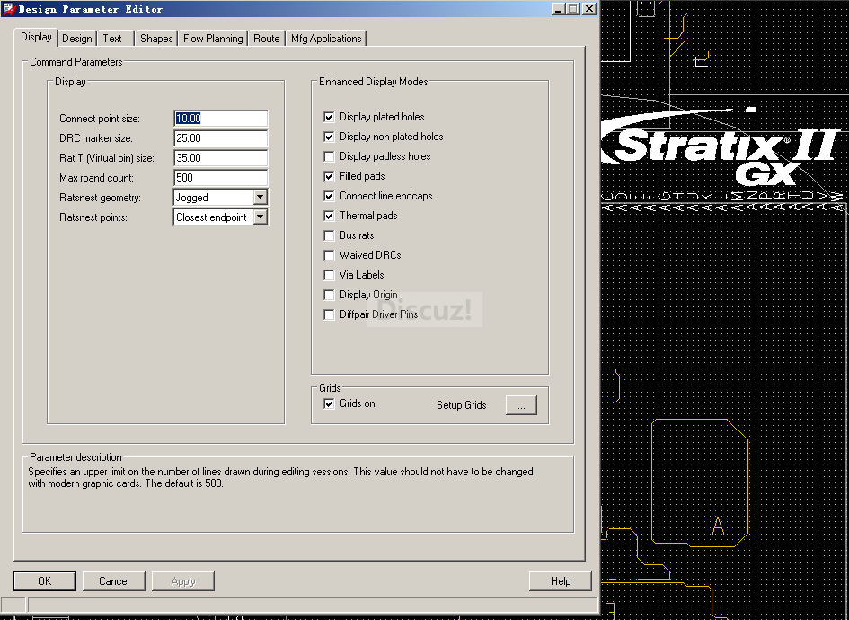Viewport: 849px width, 620px height.
Task: Toggle Connect line endcaps checkbox
Action: click(329, 196)
